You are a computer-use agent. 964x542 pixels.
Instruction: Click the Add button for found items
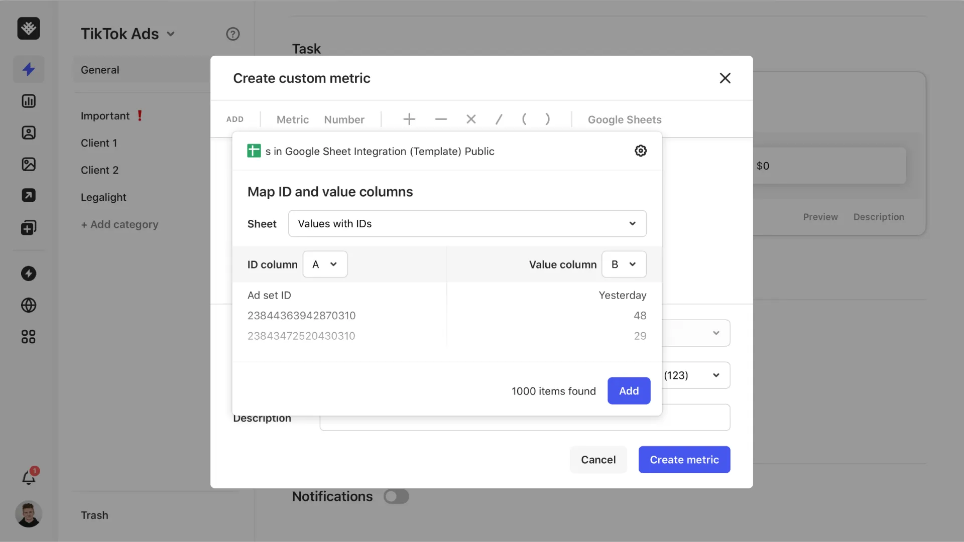coord(629,391)
